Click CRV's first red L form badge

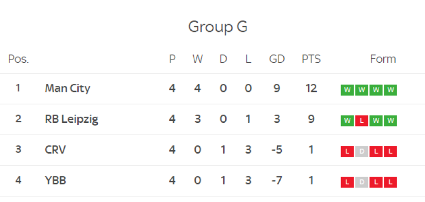(x=347, y=152)
